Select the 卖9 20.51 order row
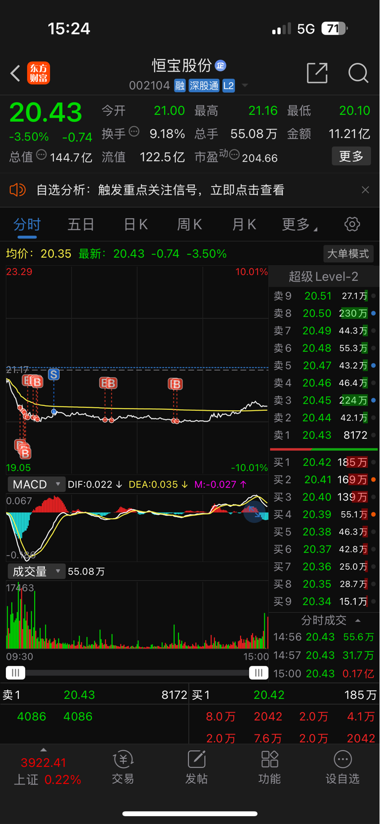The height and width of the screenshot is (824, 380). coord(324,296)
